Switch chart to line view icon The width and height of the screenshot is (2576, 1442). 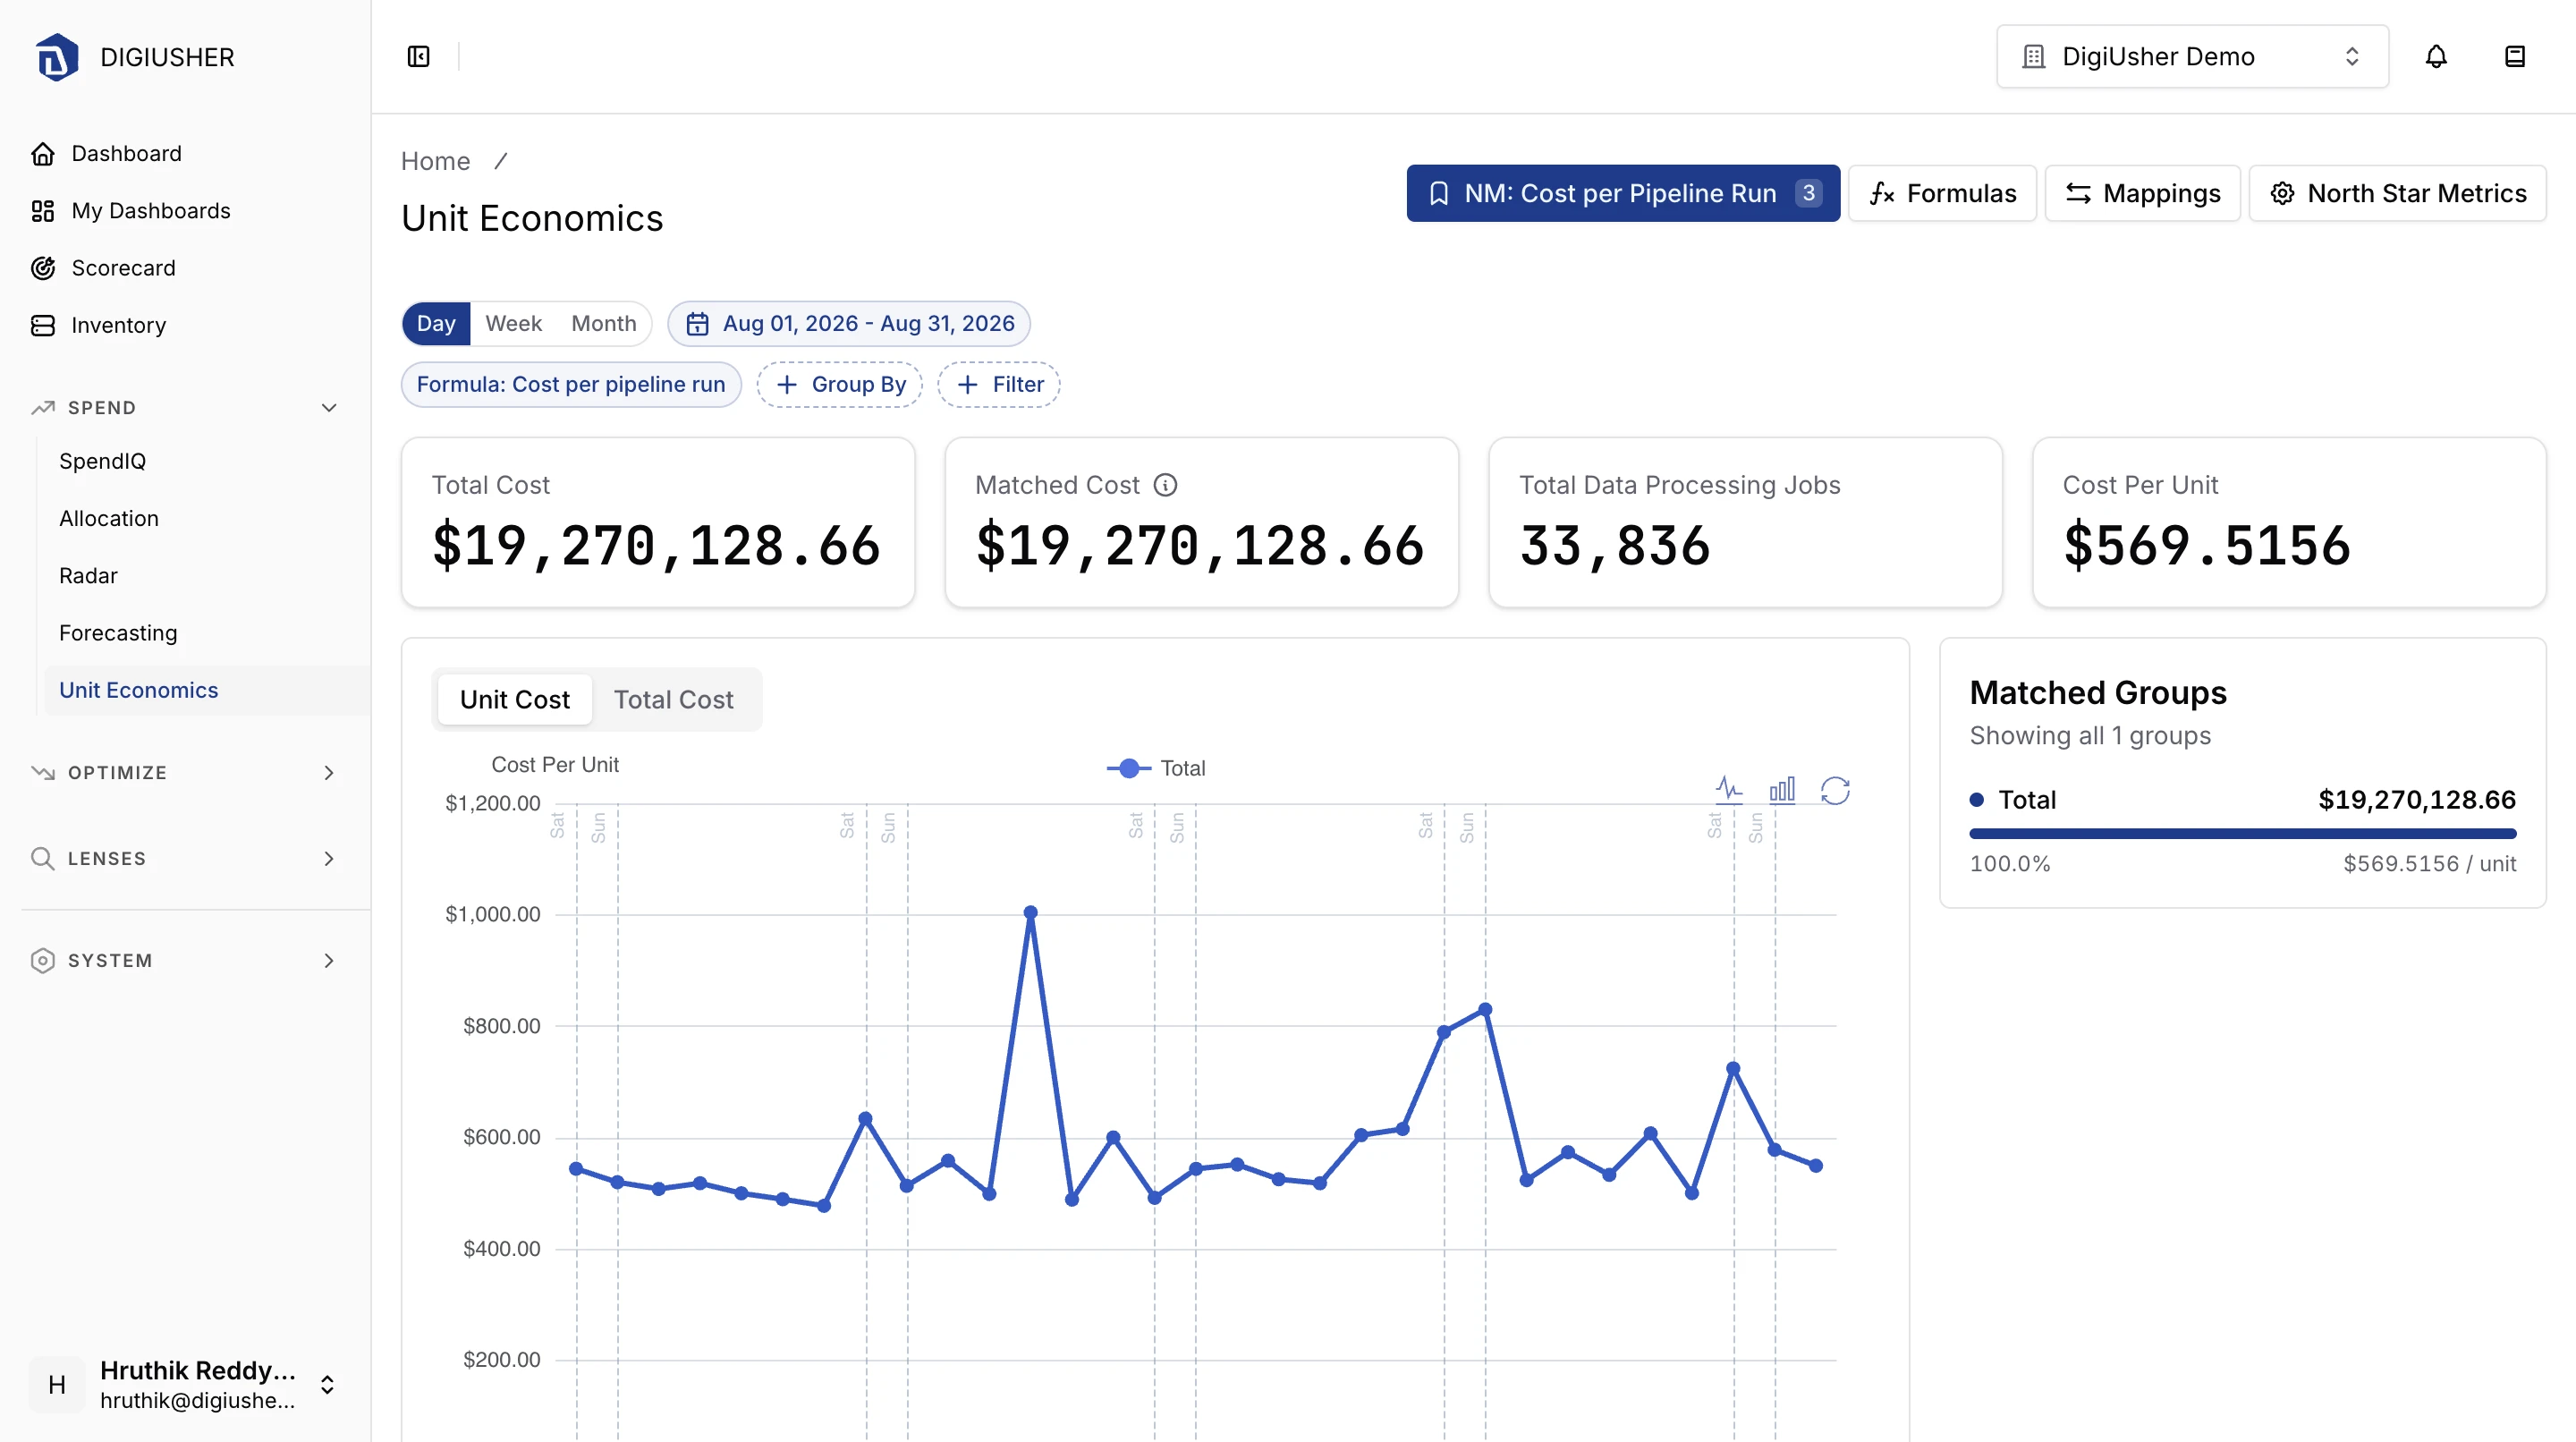(1729, 790)
